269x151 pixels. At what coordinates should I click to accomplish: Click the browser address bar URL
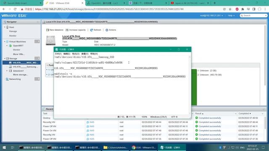[x=109, y=9]
